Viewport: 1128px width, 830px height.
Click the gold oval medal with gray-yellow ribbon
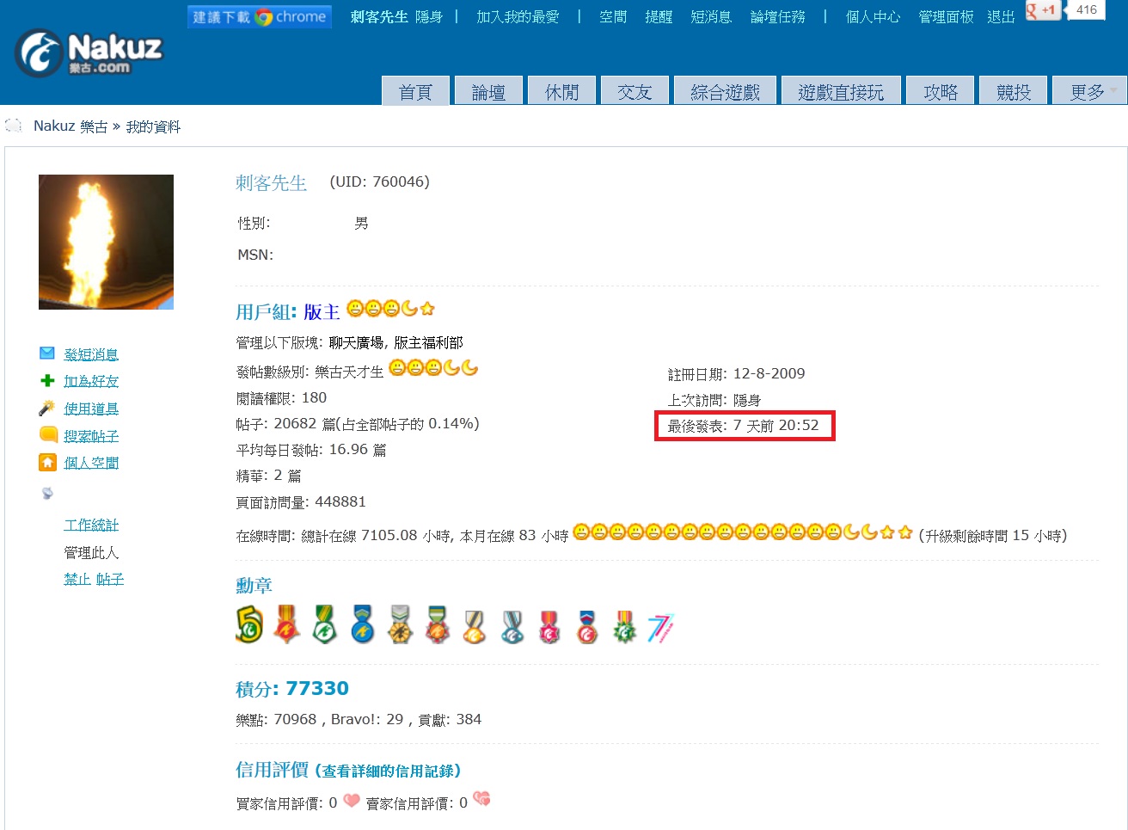(x=475, y=626)
